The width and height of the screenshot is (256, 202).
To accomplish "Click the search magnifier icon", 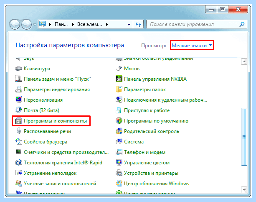I will click(x=242, y=24).
